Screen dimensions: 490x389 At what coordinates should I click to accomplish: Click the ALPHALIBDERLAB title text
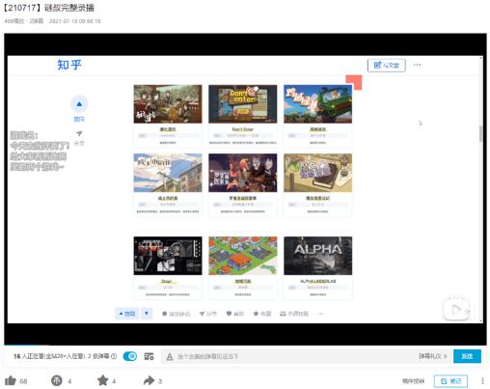pos(317,281)
